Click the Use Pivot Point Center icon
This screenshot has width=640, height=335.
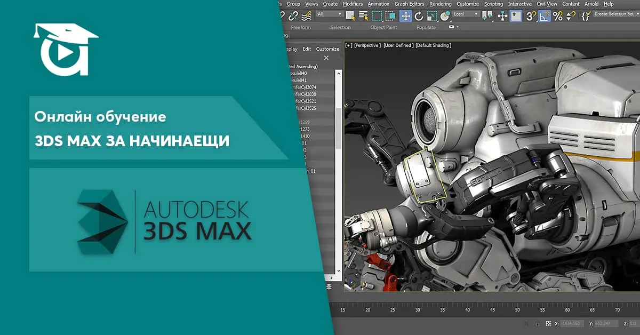coord(487,15)
